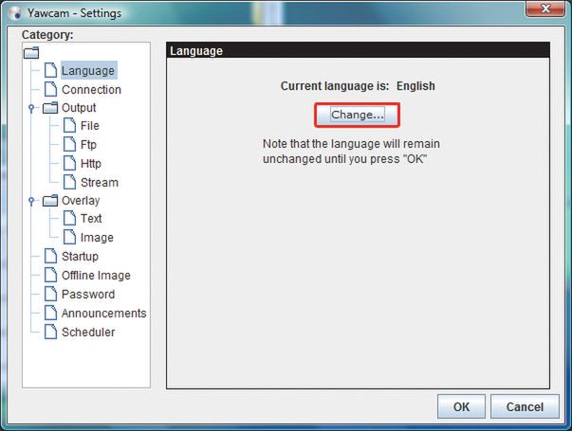Click the Yawcam app icon in title bar
This screenshot has width=572, height=431.
(16, 13)
